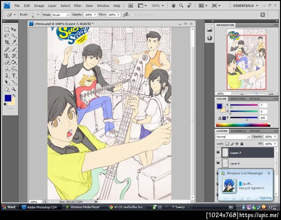Toggle airbrush mode in options bar
The height and width of the screenshot is (220, 281).
(126, 15)
